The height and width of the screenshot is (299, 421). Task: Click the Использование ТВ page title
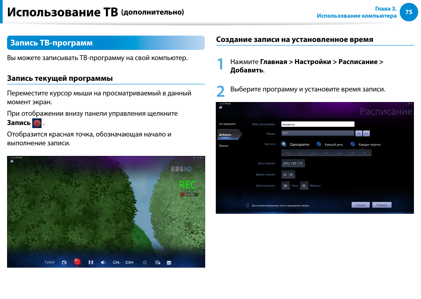[x=62, y=12]
